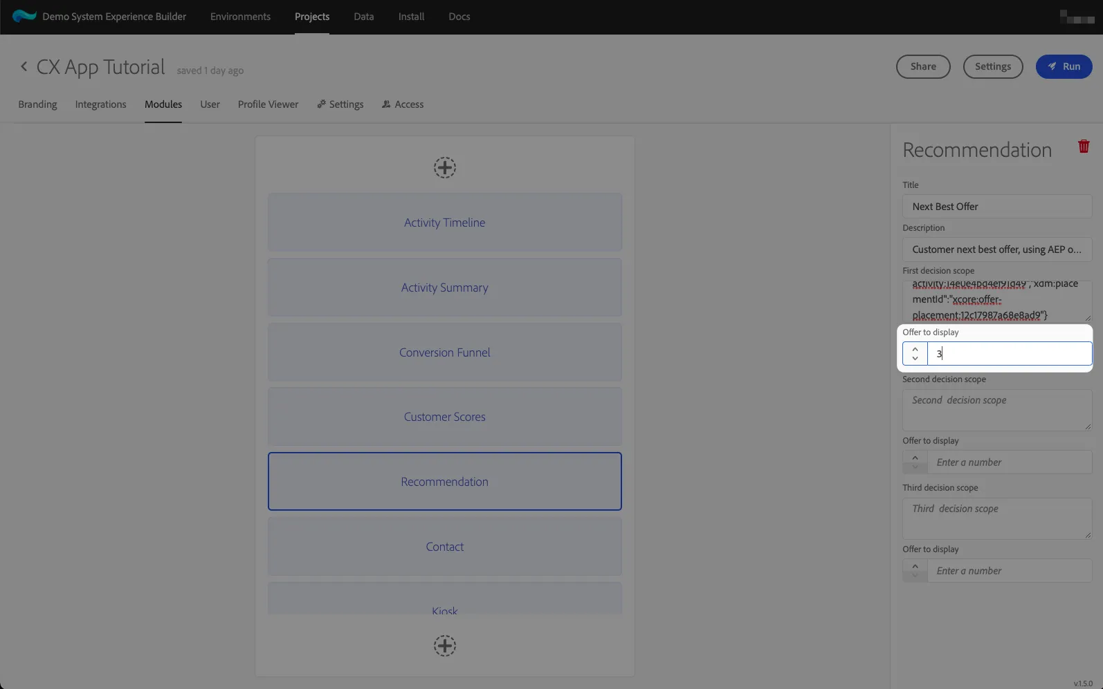Switch to the Integrations tab
Screen dimensions: 1103x689
coord(101,104)
